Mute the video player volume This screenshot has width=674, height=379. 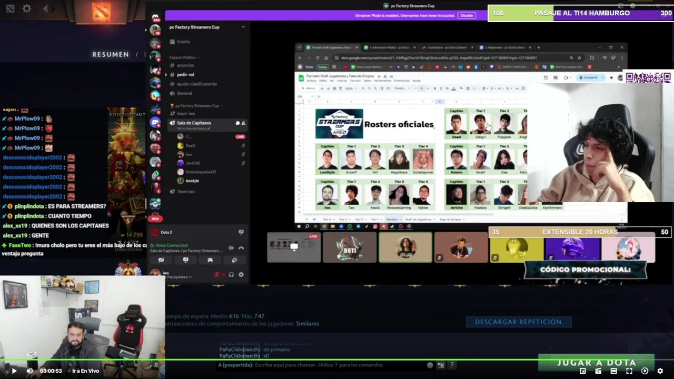coord(29,371)
